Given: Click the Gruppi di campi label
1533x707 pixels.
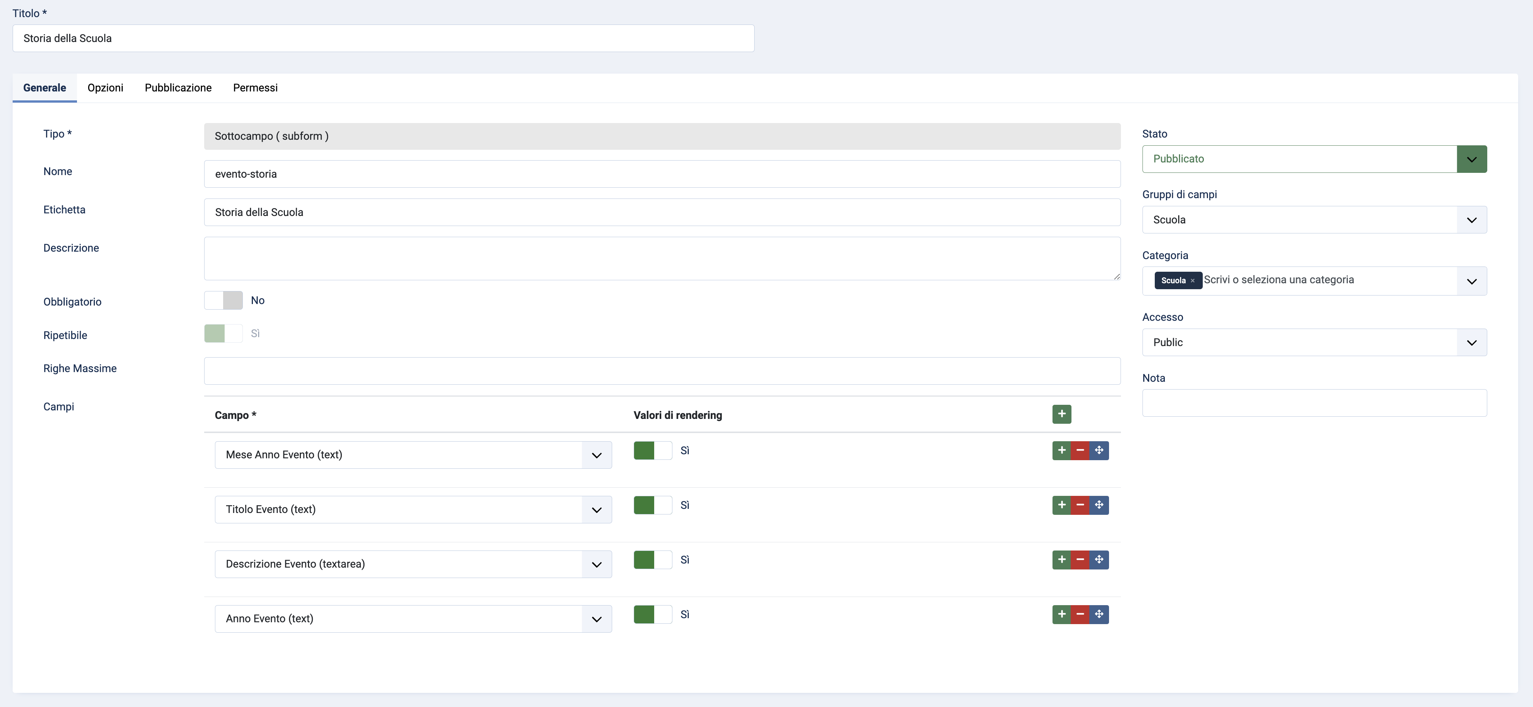Looking at the screenshot, I should pyautogui.click(x=1180, y=194).
